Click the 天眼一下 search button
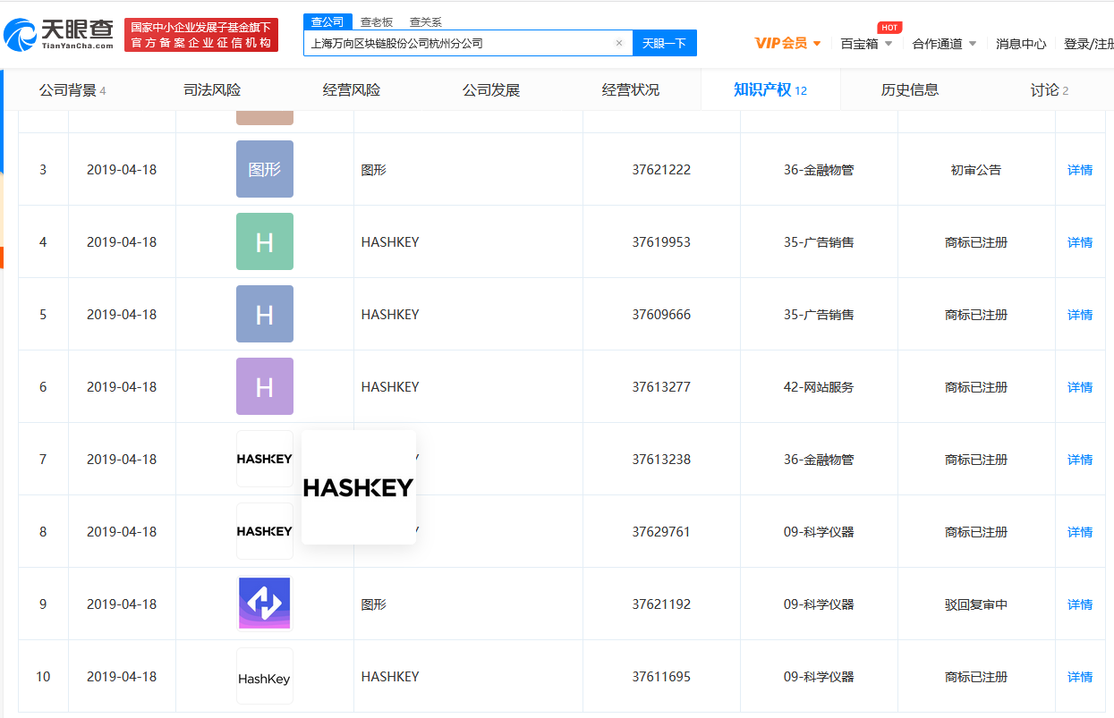The width and height of the screenshot is (1114, 718). (664, 42)
